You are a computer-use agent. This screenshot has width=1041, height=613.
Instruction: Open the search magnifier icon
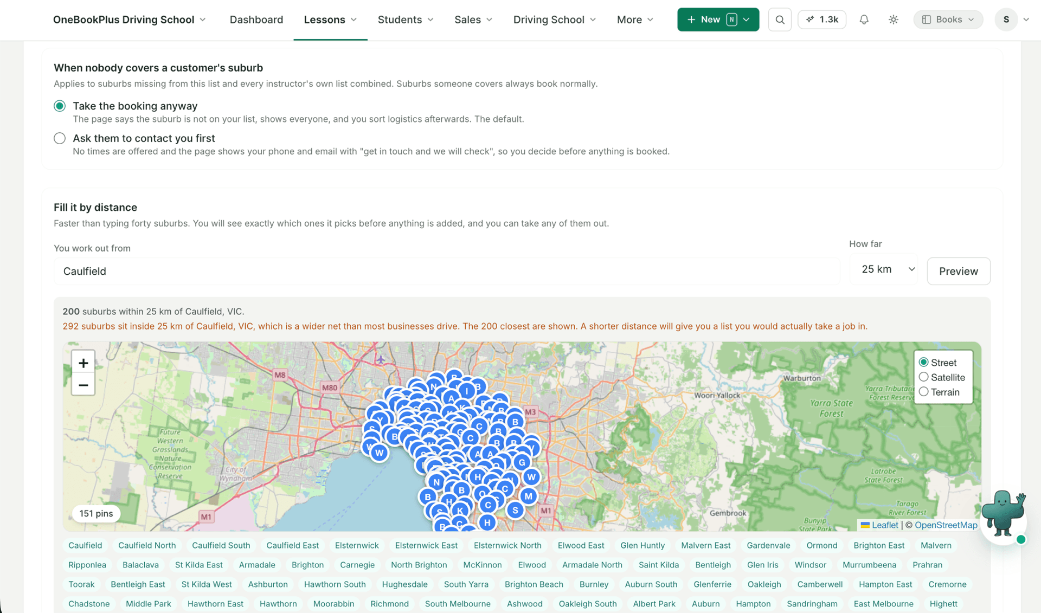pyautogui.click(x=780, y=20)
